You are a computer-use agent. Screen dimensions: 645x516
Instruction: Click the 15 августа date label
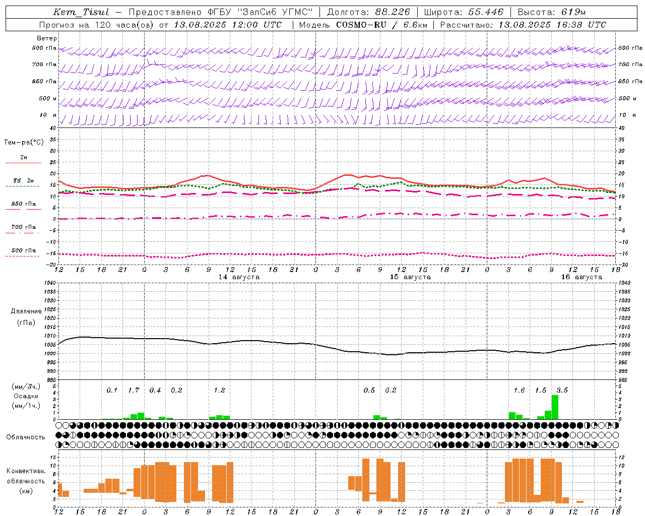coord(410,277)
